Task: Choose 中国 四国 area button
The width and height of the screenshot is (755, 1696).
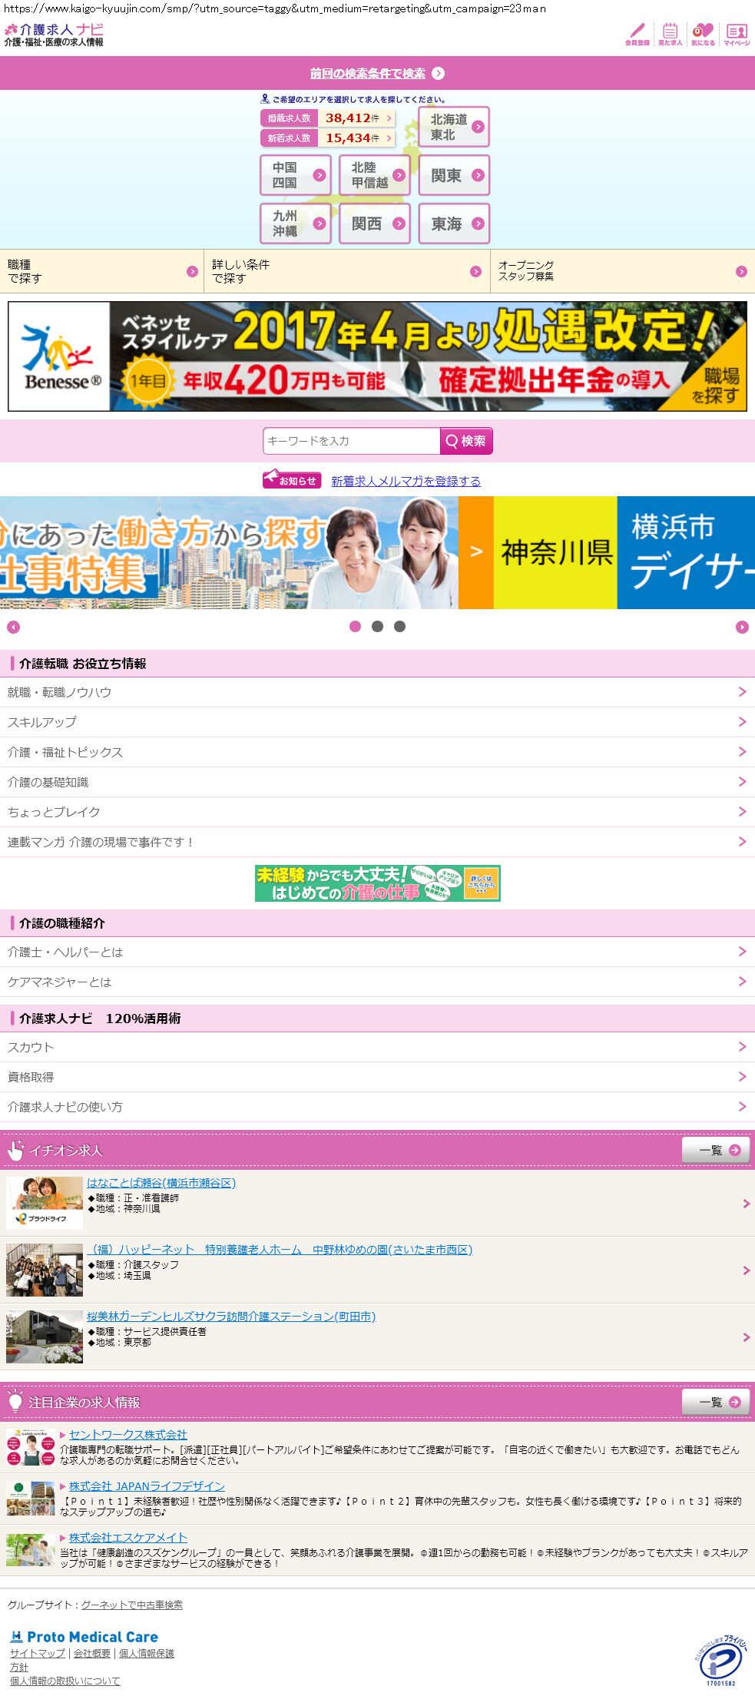Action: pyautogui.click(x=296, y=175)
